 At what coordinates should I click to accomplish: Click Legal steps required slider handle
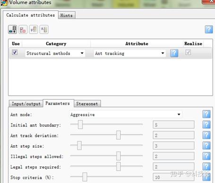tap(119, 166)
